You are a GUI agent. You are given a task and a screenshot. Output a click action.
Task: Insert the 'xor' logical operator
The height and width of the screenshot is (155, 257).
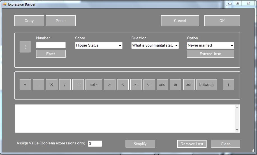point(189,85)
